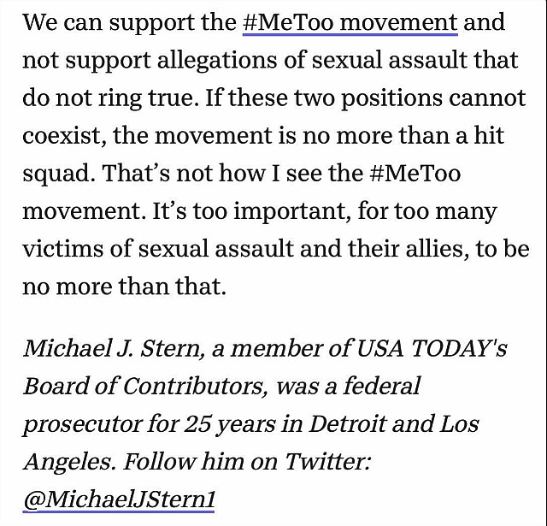Click the word "positions" in the text
Screen dimensions: 547x526
coord(391,98)
